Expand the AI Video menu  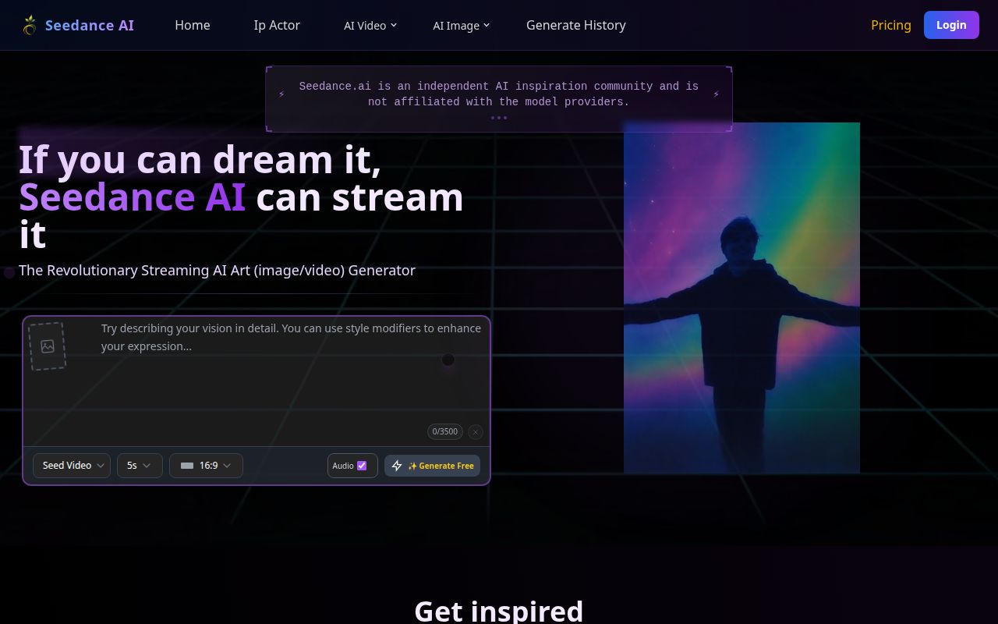click(370, 26)
